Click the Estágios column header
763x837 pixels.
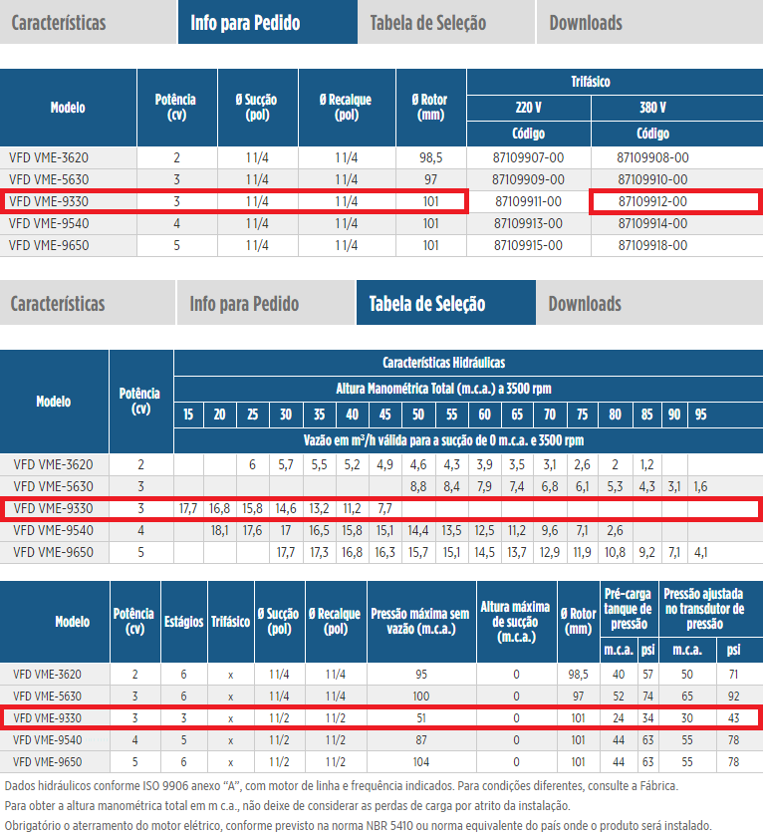point(184,622)
